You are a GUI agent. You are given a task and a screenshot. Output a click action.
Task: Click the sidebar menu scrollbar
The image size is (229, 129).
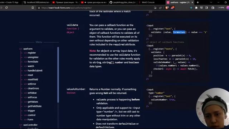[x=58, y=75]
